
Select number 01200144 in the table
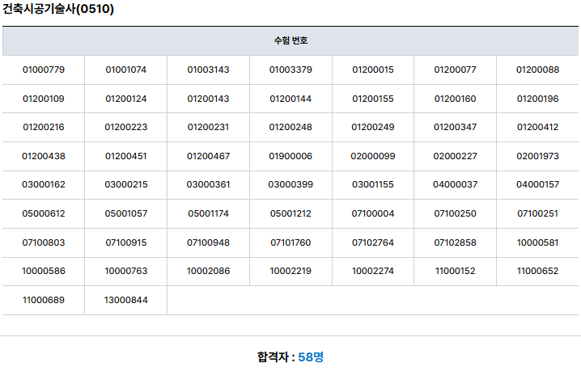(x=290, y=99)
